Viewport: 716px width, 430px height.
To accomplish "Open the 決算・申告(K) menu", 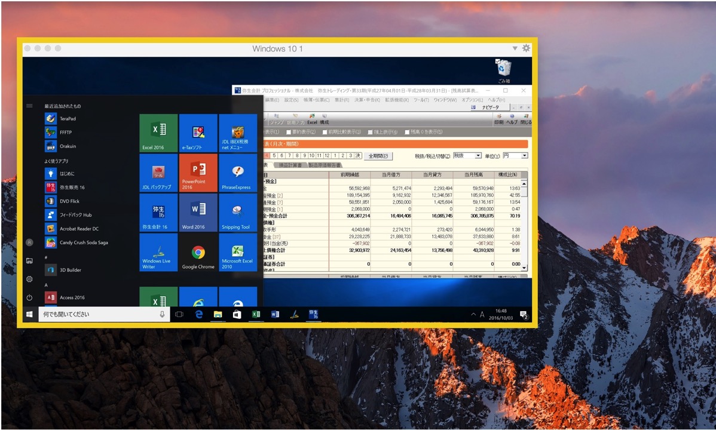I will pos(367,100).
